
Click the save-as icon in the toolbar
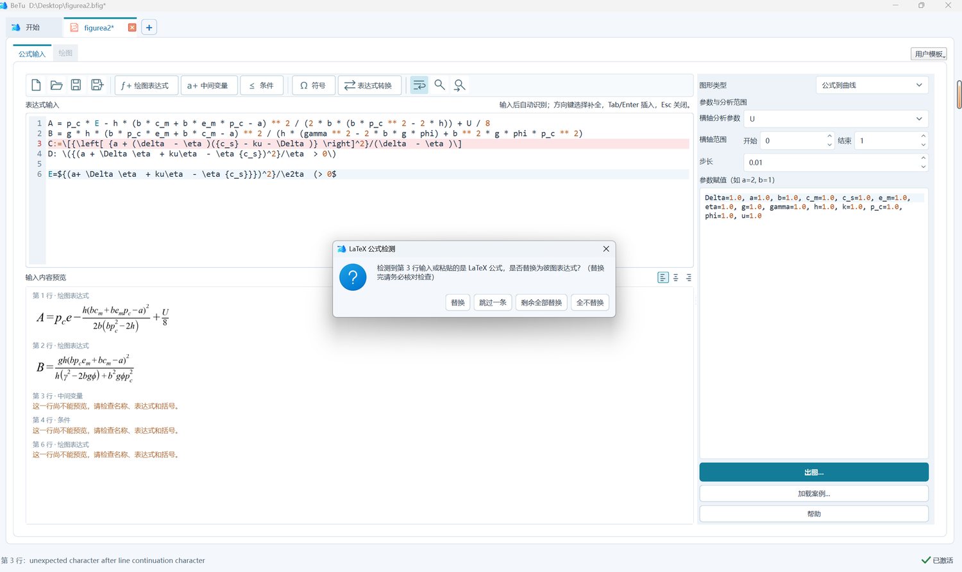click(97, 85)
